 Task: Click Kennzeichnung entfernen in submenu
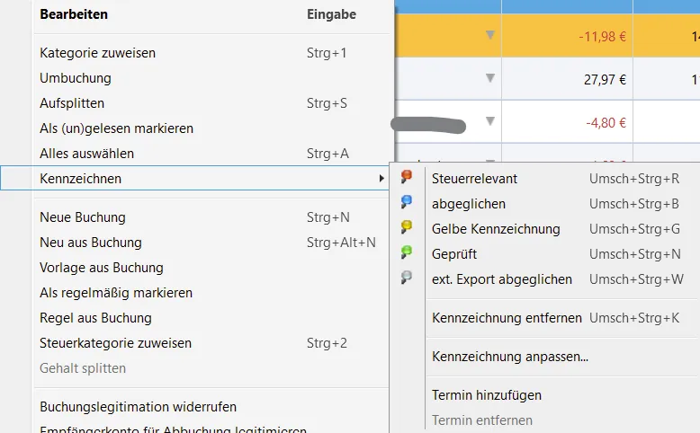point(507,318)
